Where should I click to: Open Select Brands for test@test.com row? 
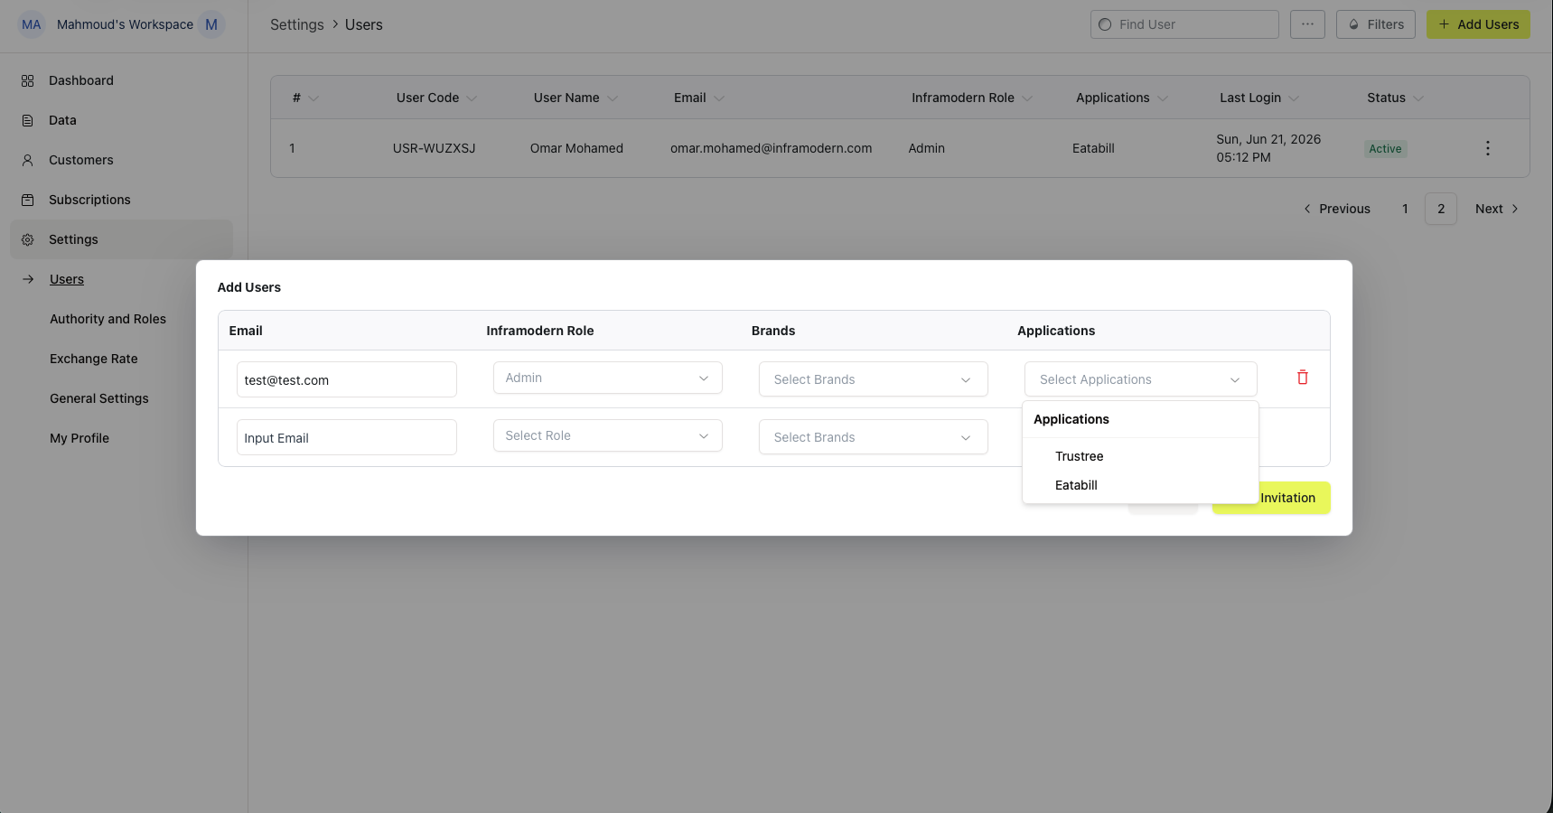(873, 379)
